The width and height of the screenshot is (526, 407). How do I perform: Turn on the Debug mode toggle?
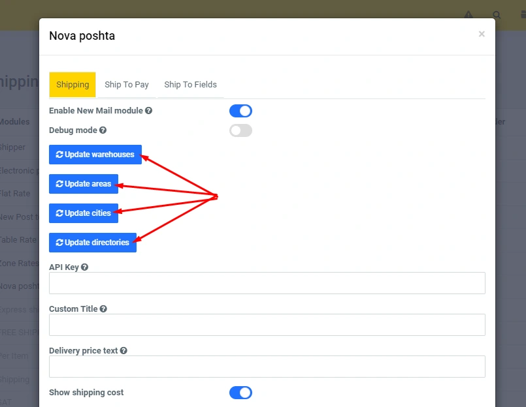click(240, 130)
